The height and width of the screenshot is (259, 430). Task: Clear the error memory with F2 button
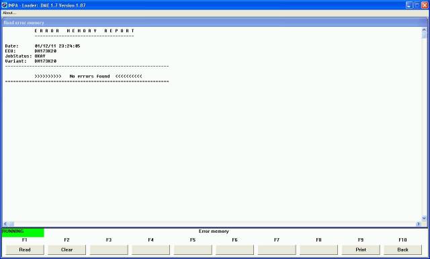67,250
